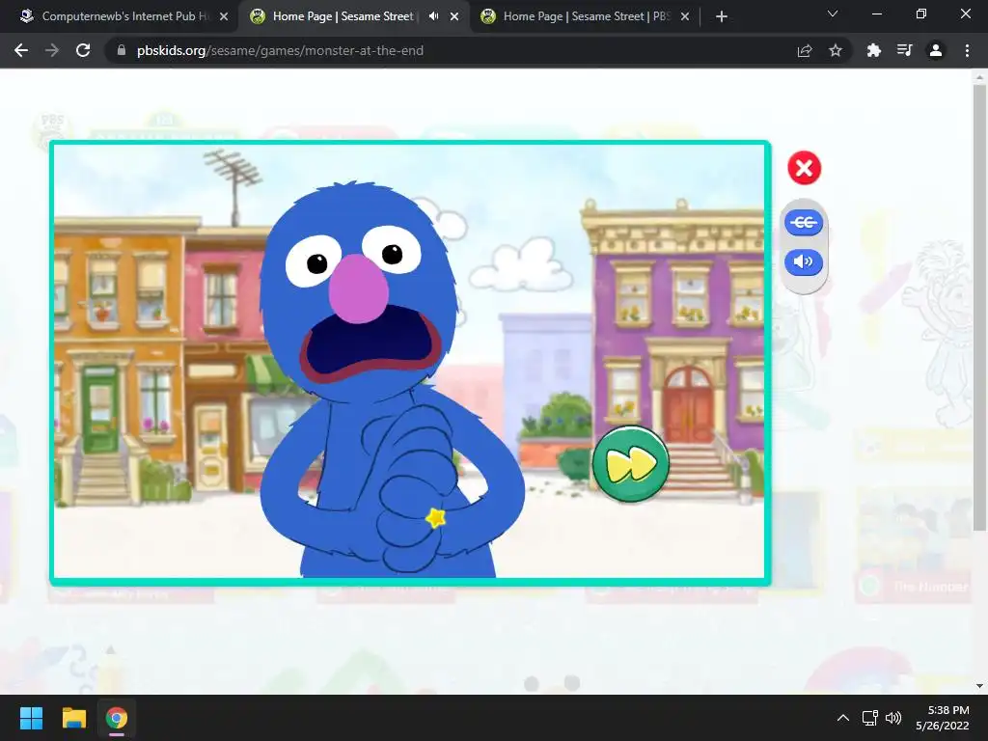Mute the tab via its speaker icon
Screen dimensions: 988x741
point(433,16)
